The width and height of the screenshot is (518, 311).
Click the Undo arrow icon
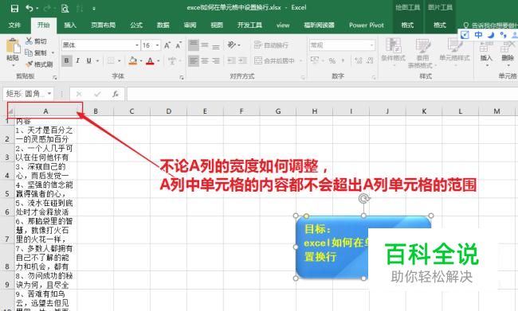[x=29, y=8]
